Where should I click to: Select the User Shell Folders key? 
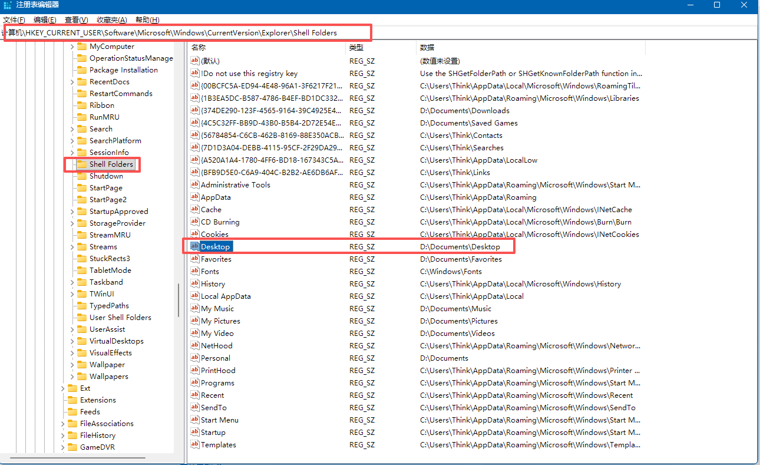(120, 318)
